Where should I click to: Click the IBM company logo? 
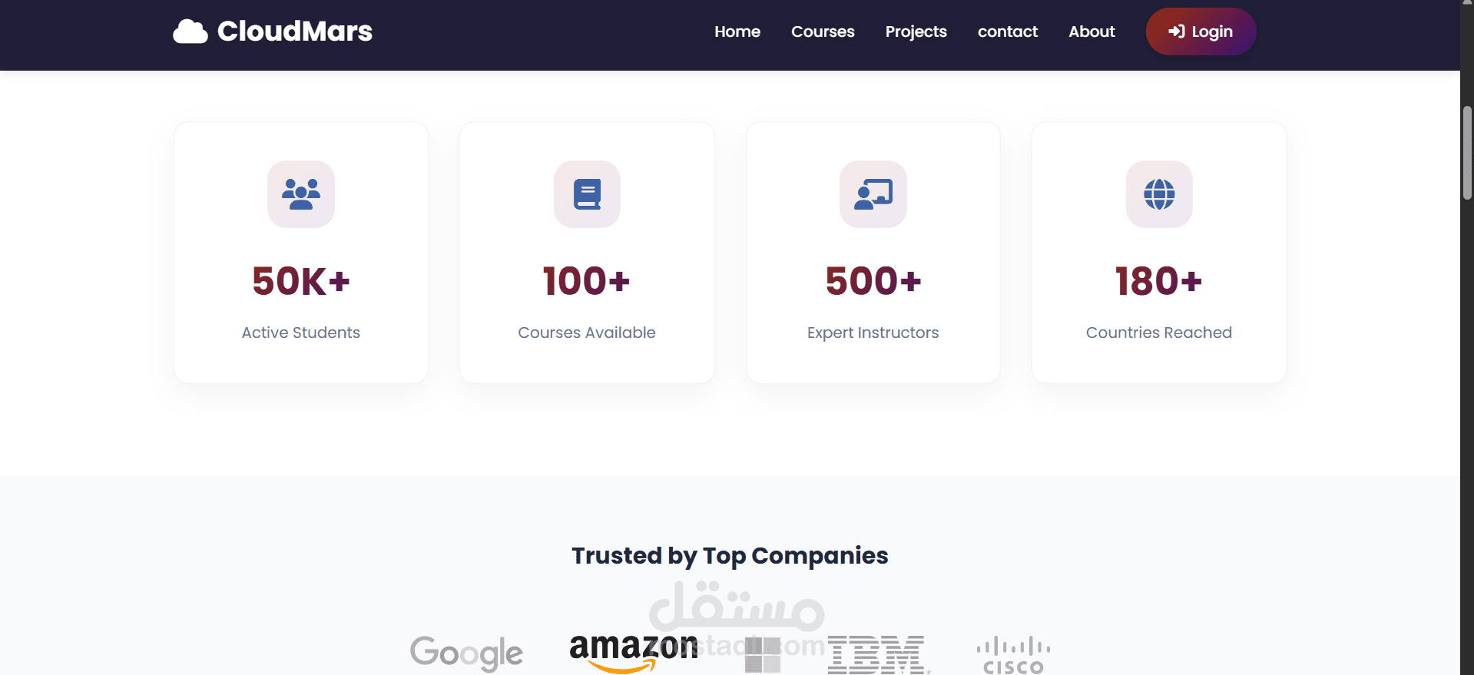click(877, 655)
